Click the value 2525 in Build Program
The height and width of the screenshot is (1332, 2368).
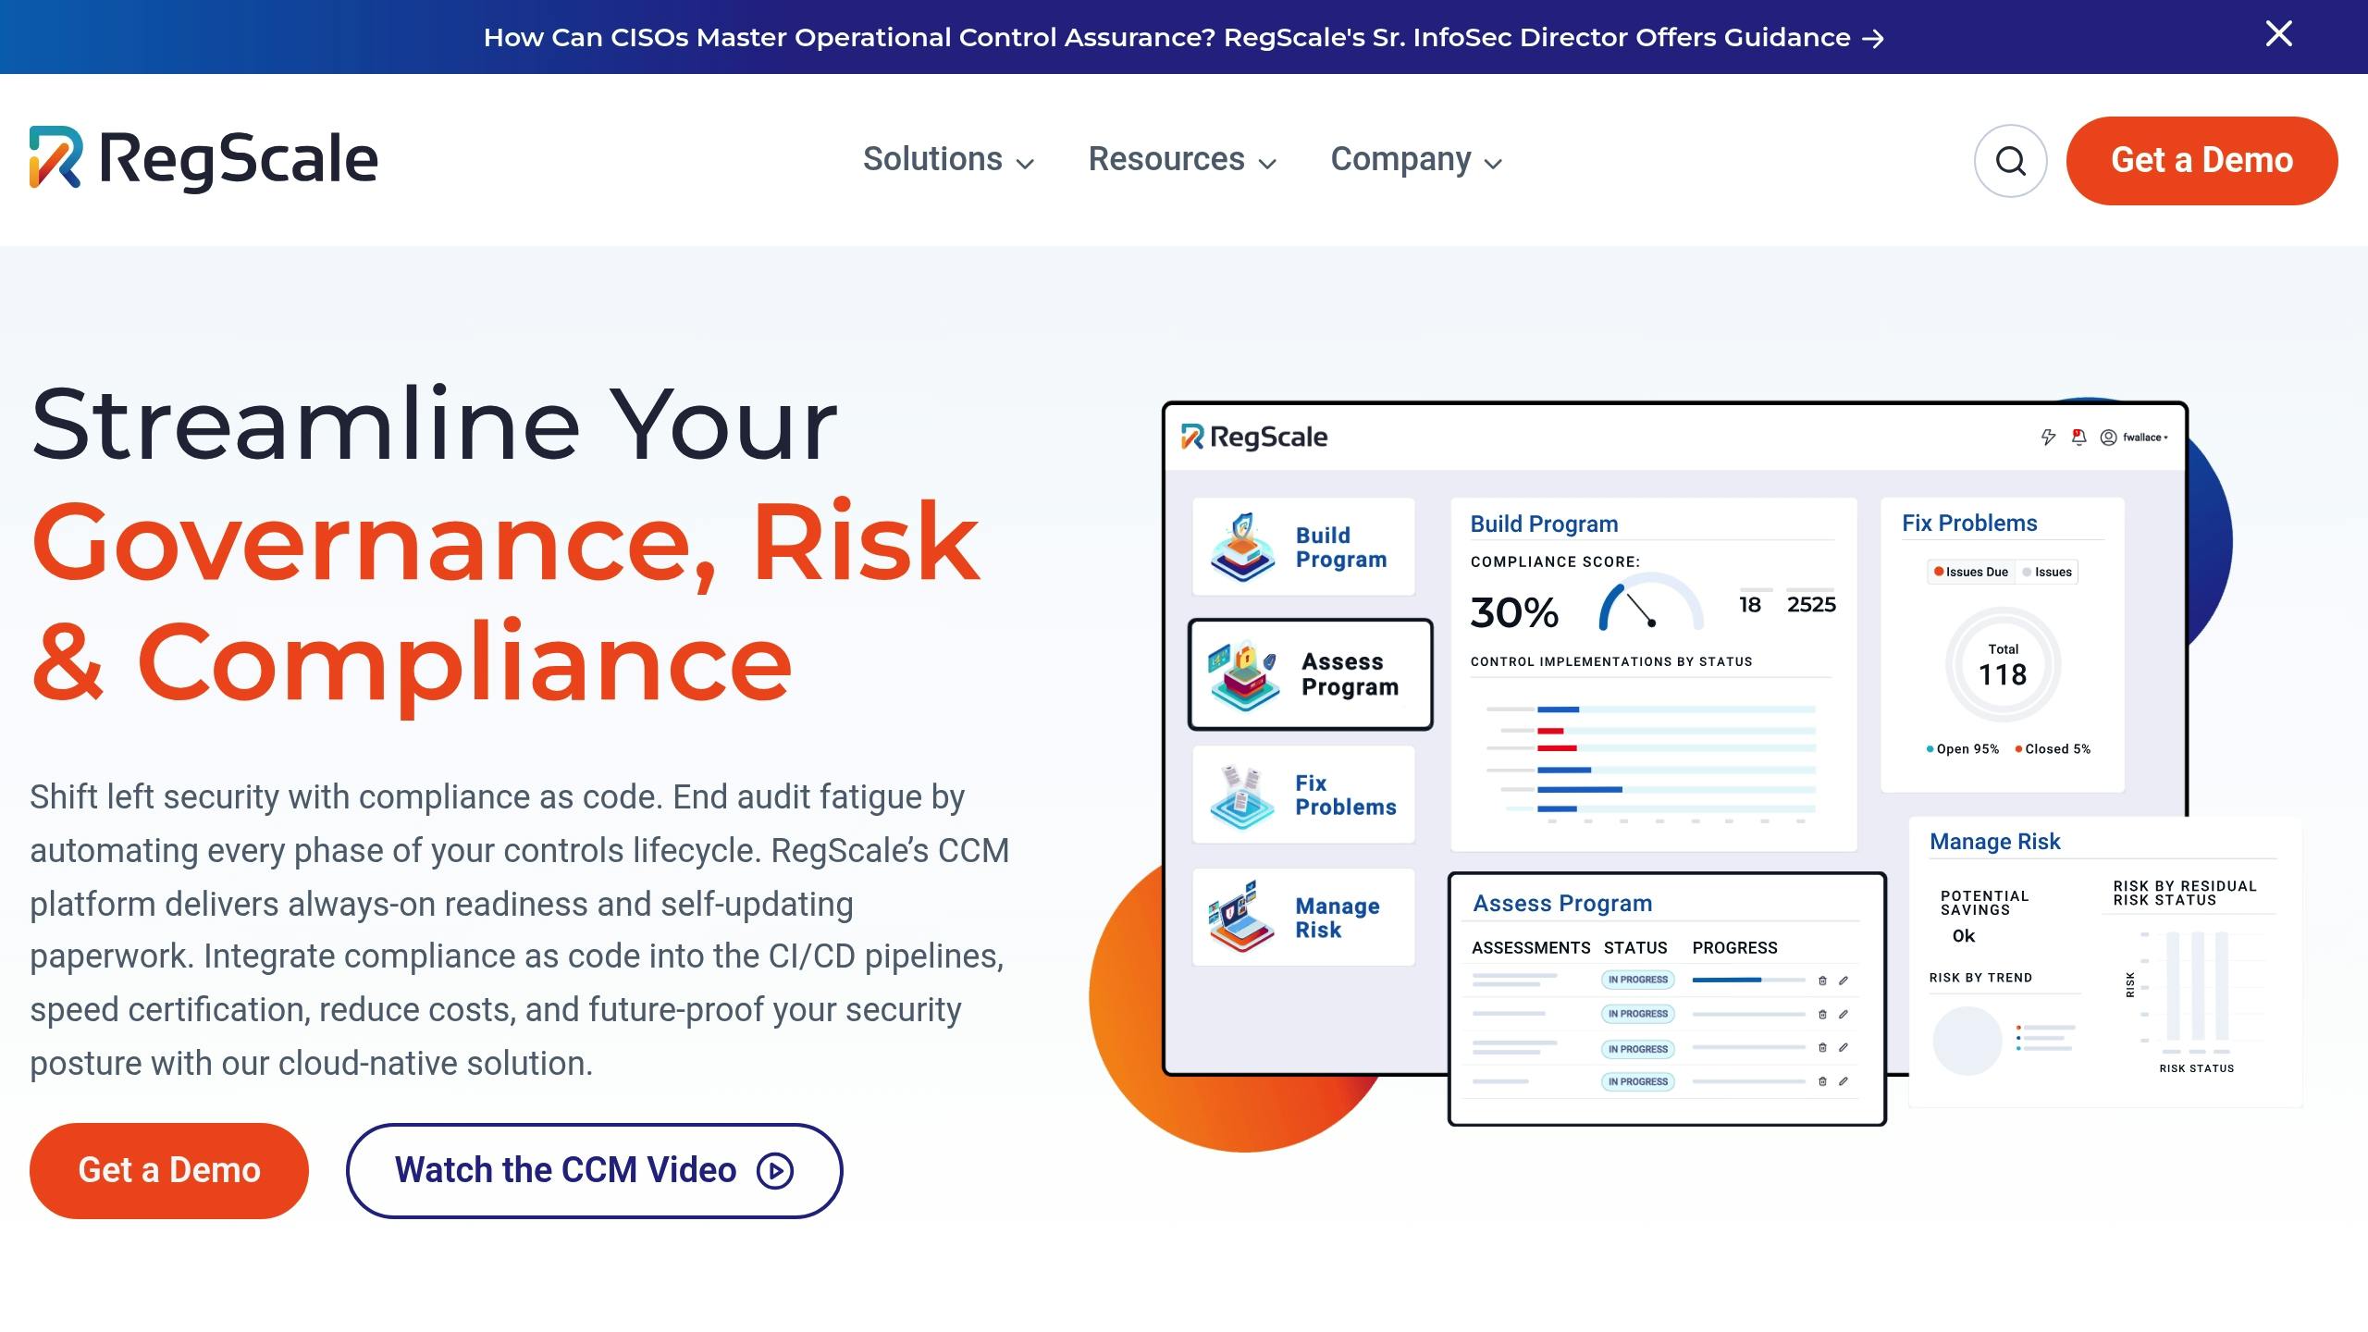tap(1810, 604)
